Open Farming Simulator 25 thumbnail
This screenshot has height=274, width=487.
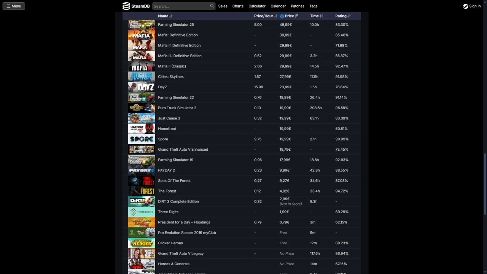tap(142, 25)
